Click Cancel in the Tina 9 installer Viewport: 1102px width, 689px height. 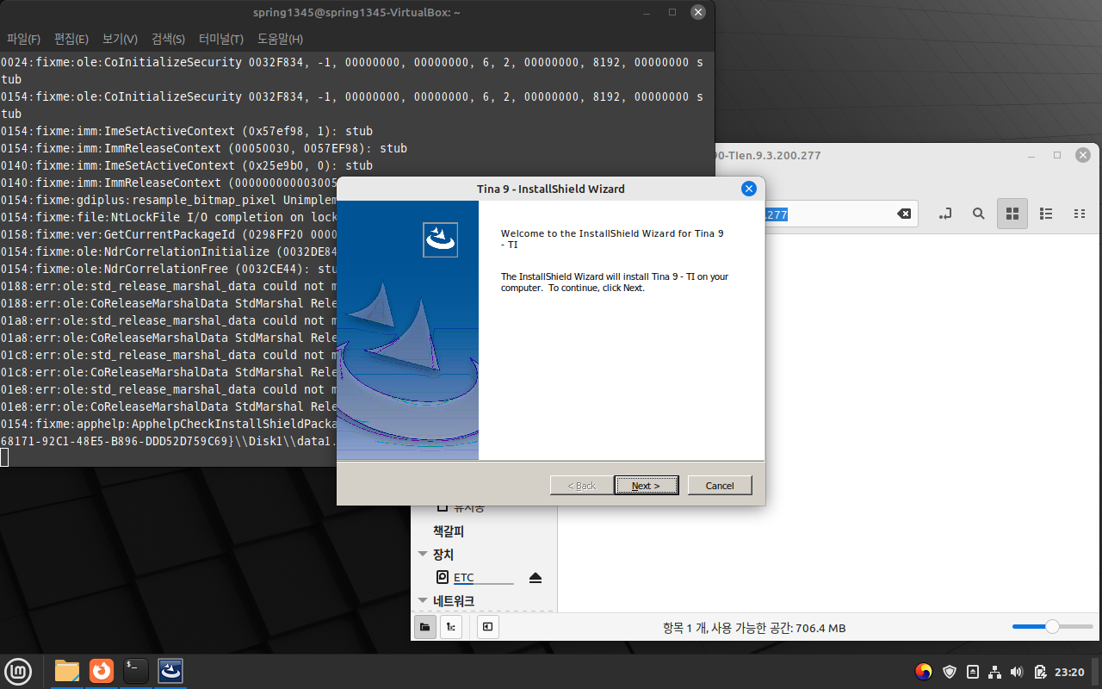point(720,486)
